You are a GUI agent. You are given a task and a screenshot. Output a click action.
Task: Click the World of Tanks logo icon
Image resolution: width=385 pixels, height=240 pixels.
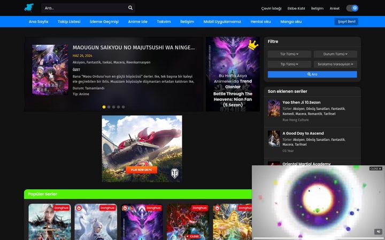(174, 173)
